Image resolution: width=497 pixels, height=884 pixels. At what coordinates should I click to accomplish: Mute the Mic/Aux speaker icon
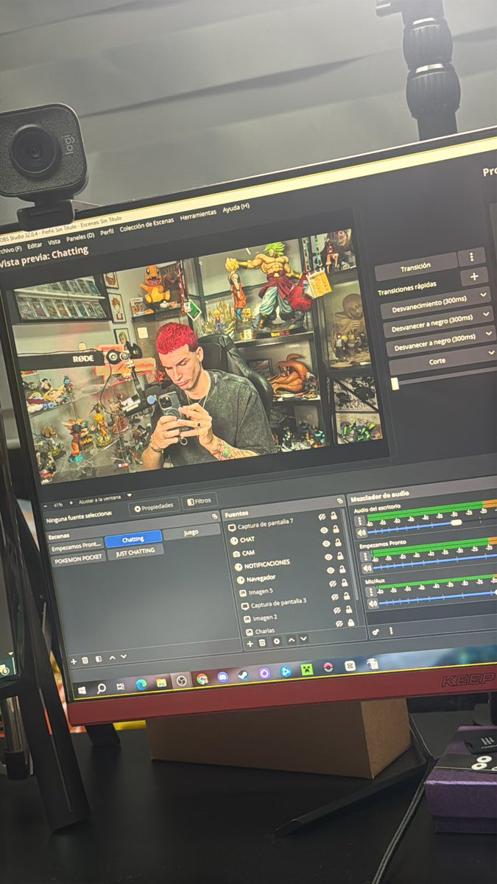pyautogui.click(x=373, y=603)
